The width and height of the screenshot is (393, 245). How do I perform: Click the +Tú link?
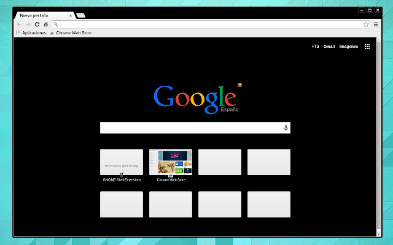pyautogui.click(x=315, y=47)
